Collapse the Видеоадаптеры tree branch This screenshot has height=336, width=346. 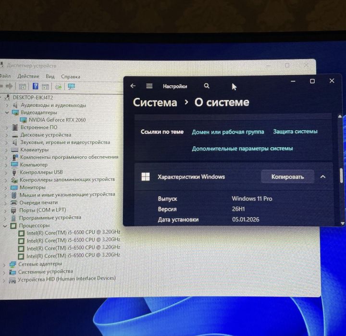coord(7,112)
